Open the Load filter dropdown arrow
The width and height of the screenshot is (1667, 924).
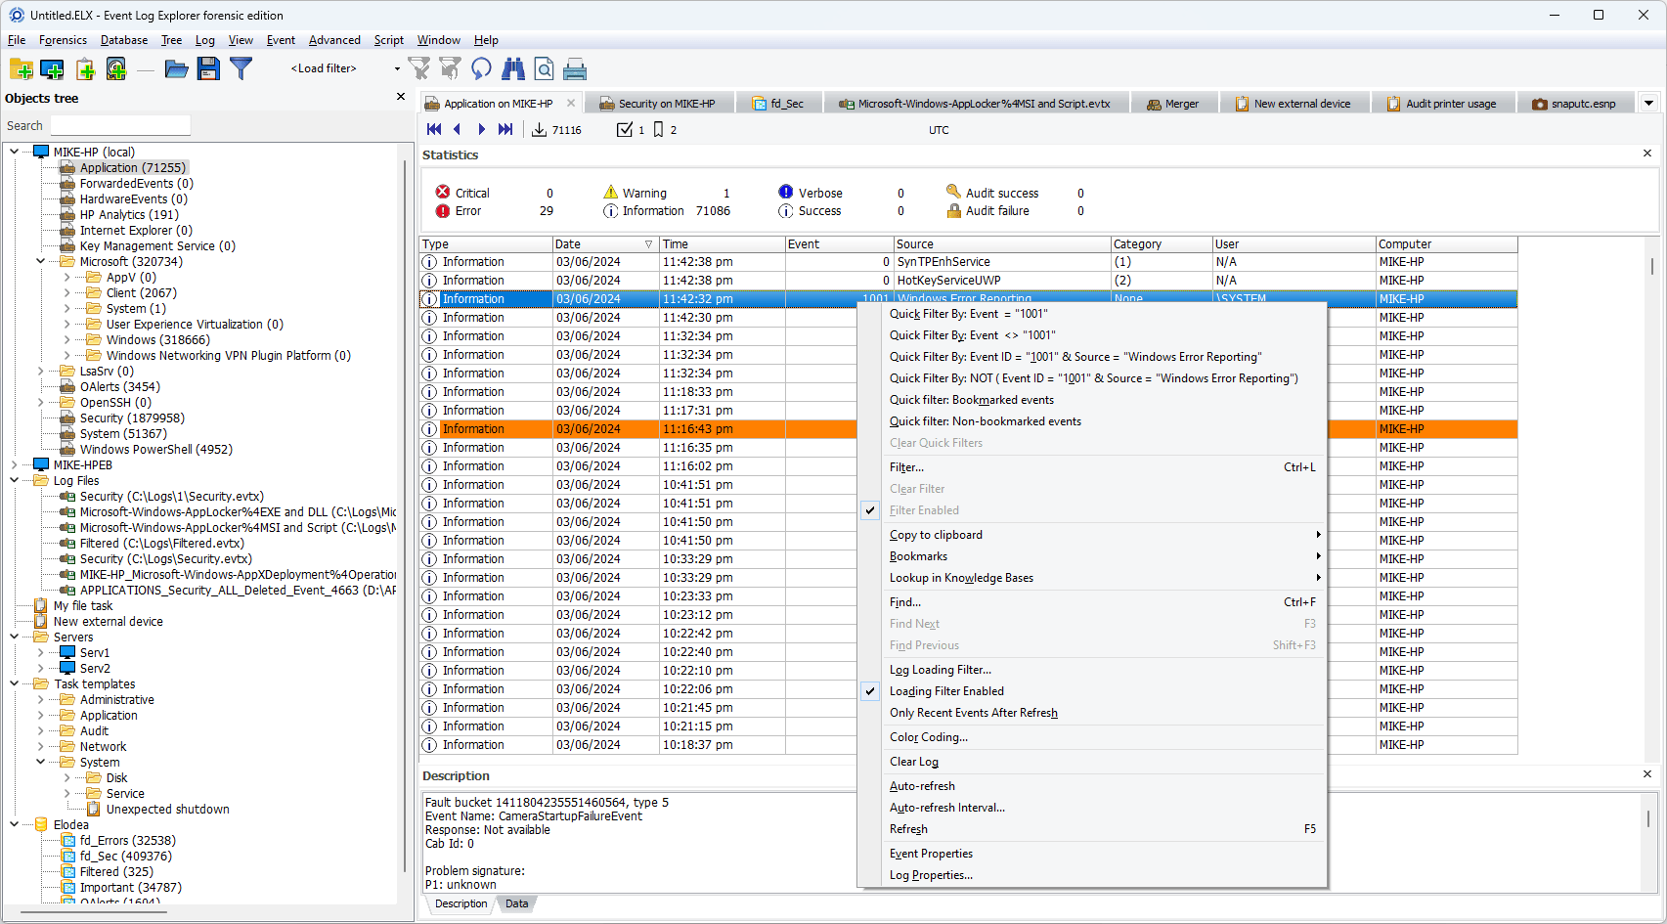(395, 68)
